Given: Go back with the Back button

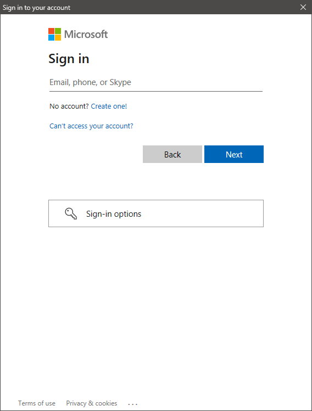Looking at the screenshot, I should point(172,154).
